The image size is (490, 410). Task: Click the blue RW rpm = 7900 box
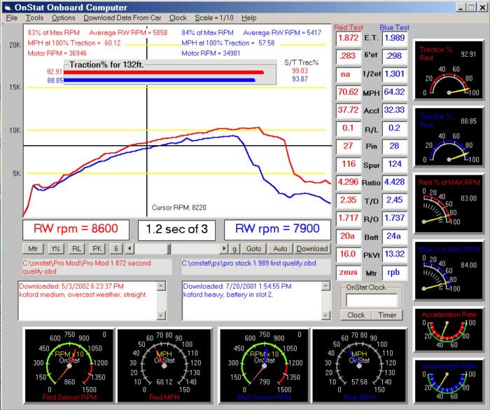[x=277, y=229]
